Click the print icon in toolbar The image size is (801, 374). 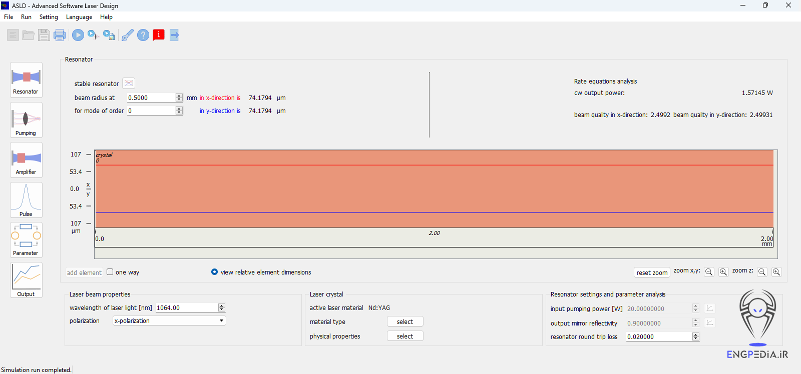[x=60, y=35]
